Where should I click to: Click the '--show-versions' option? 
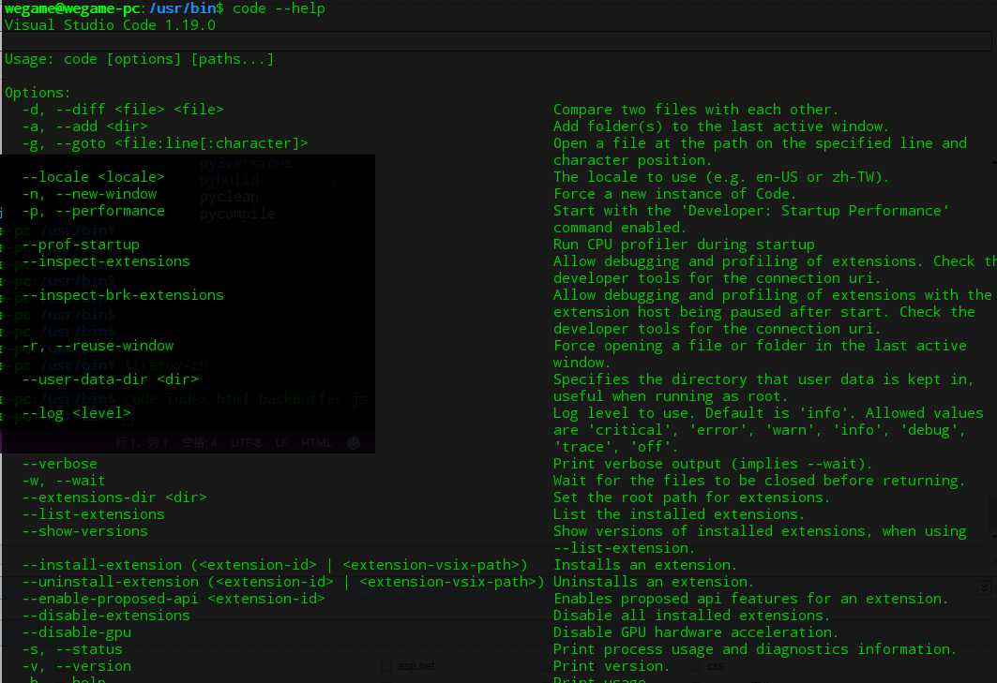coord(84,531)
